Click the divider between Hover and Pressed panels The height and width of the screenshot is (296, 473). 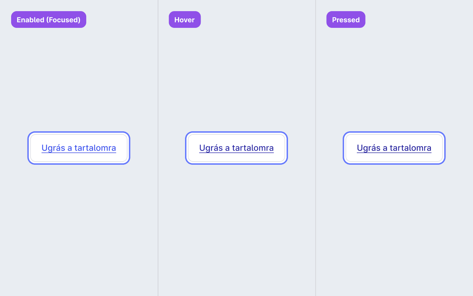[315, 148]
